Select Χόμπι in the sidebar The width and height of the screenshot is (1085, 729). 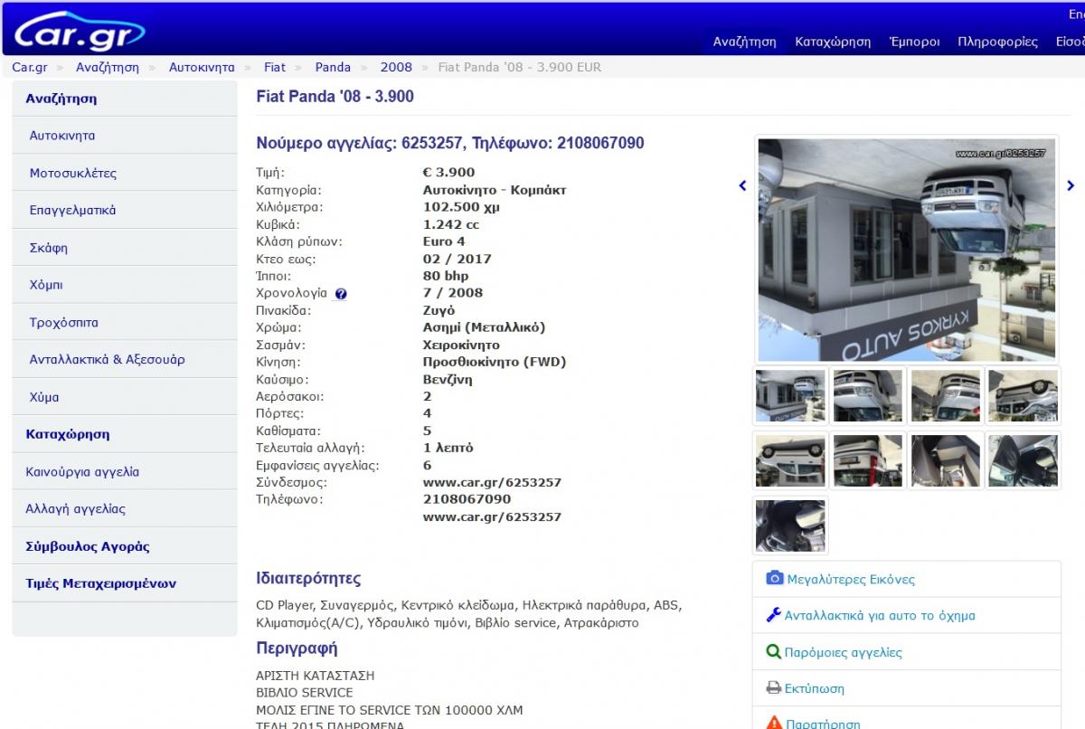[125, 285]
